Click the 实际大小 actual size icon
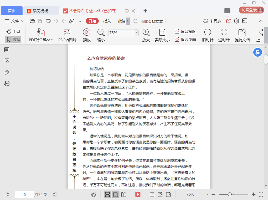This screenshot has width=268, height=200. [162, 32]
